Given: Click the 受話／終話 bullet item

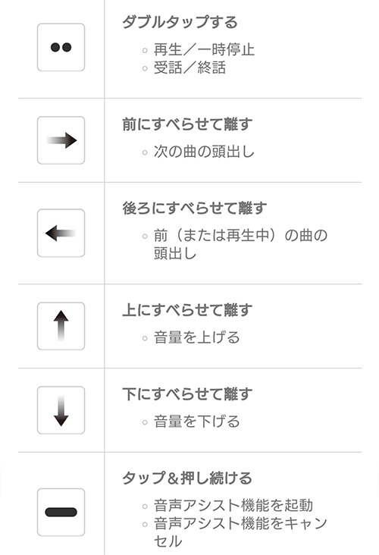Looking at the screenshot, I should [189, 67].
